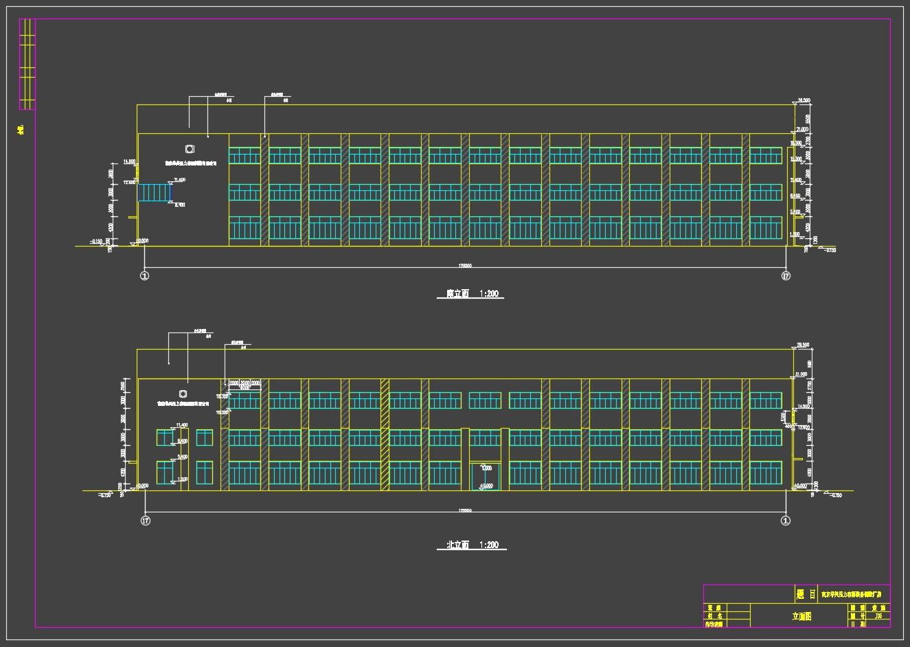The height and width of the screenshot is (647, 910).
Task: Select the 120000 dimension text under the north elevation
Action: pyautogui.click(x=465, y=510)
